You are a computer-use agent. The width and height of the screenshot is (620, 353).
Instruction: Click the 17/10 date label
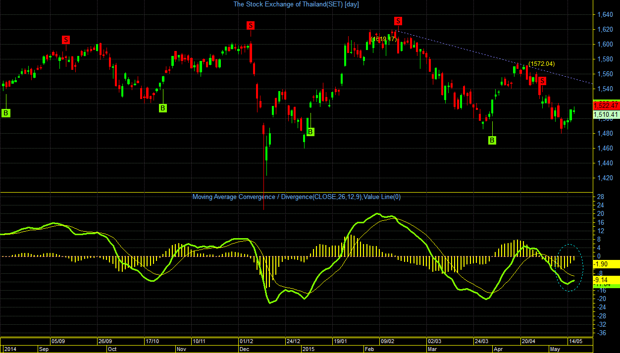tap(152, 341)
